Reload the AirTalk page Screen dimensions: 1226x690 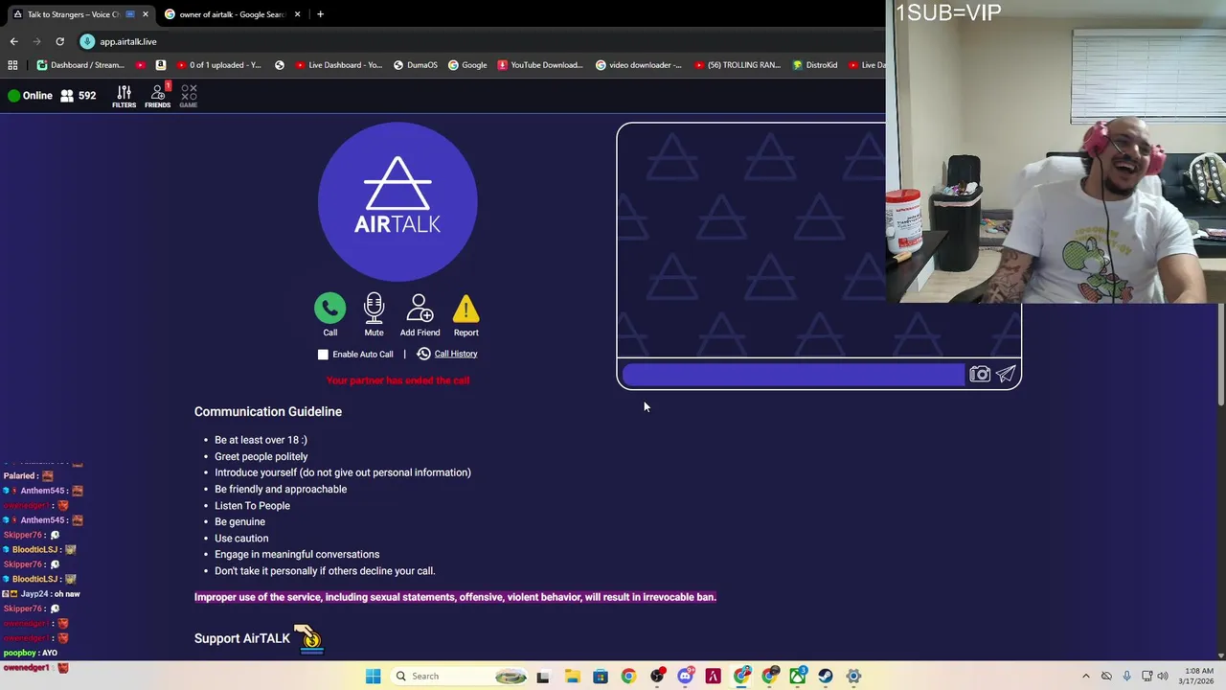59,41
